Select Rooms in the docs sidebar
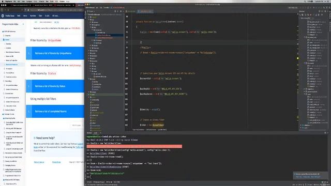The height and width of the screenshot is (186, 331). [7, 40]
